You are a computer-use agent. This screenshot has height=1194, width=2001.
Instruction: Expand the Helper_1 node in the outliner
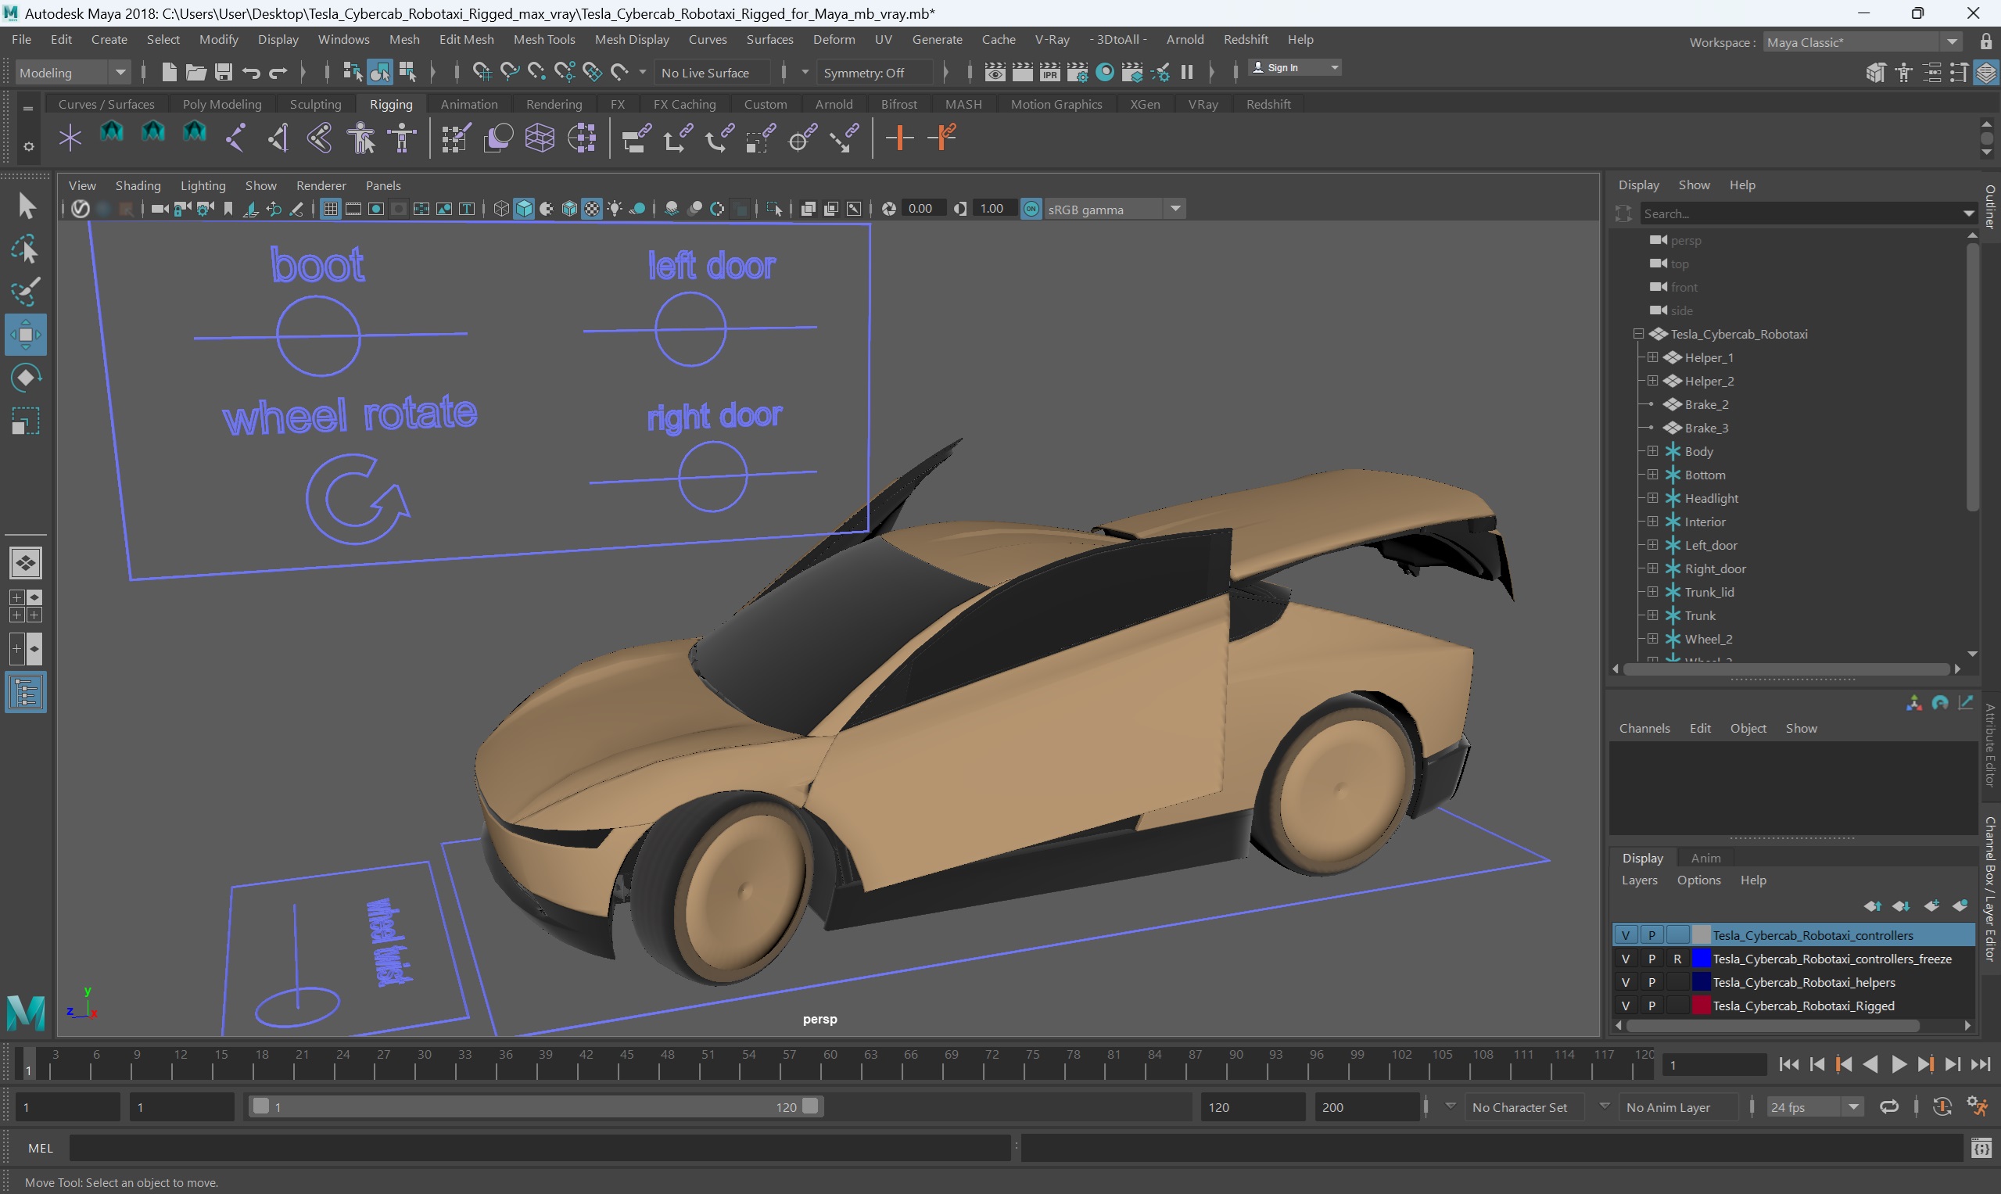click(x=1651, y=357)
